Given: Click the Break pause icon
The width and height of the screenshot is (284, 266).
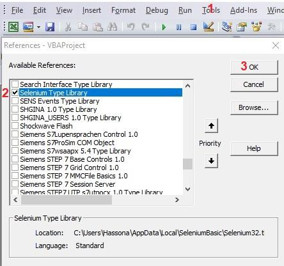Looking at the screenshot, I should point(179,27).
